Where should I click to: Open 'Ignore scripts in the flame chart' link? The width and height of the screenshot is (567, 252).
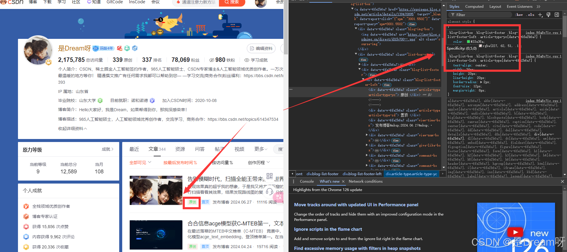(x=328, y=229)
